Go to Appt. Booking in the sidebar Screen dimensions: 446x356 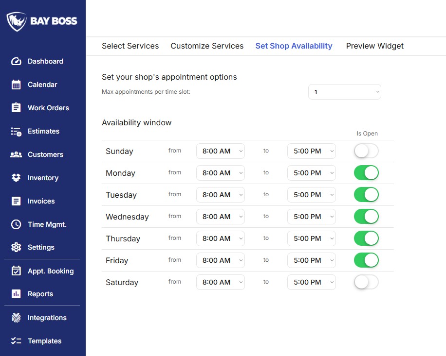point(50,271)
